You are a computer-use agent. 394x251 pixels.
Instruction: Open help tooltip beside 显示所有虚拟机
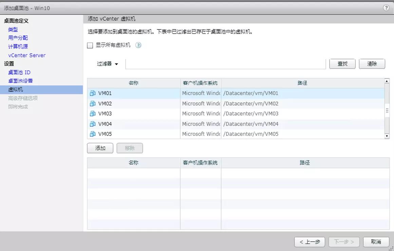pos(138,45)
